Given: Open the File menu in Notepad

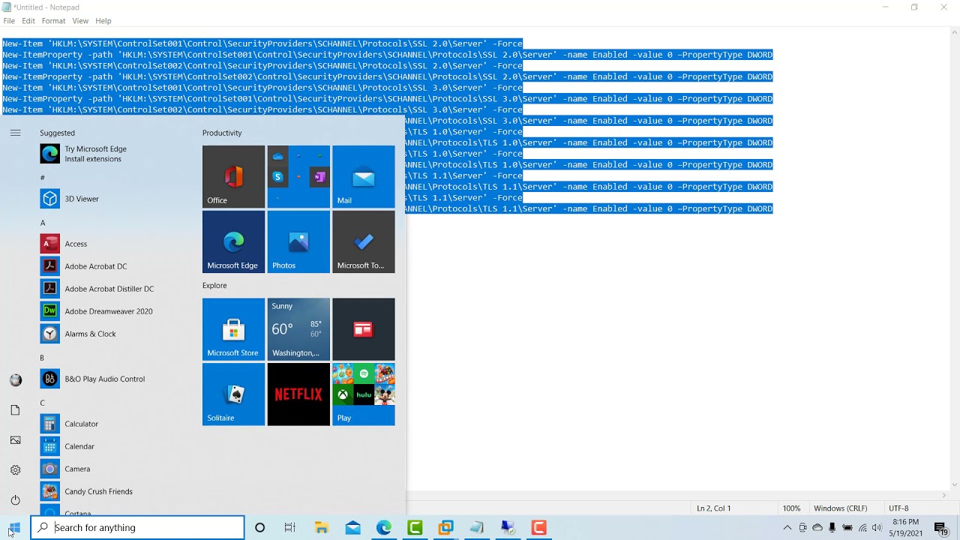Looking at the screenshot, I should [x=9, y=21].
